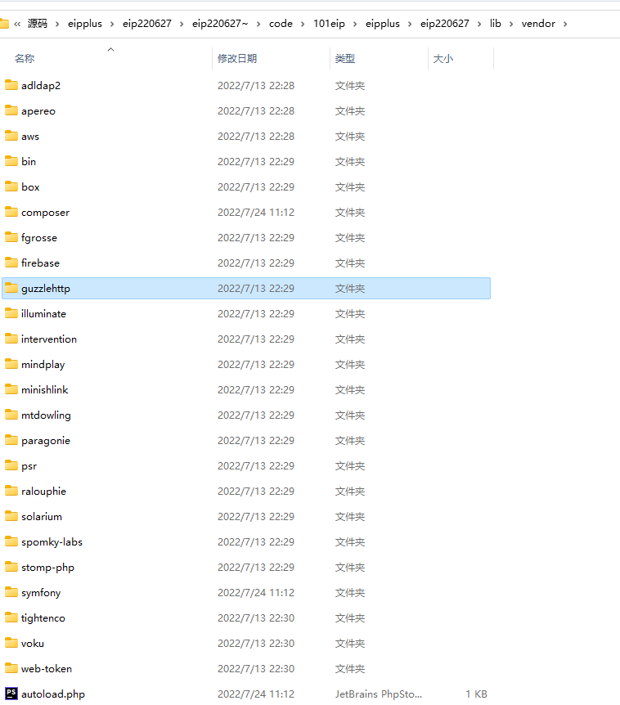The image size is (620, 705).
Task: Open dropdown arrow after vendor in breadcrumb
Action: click(565, 24)
